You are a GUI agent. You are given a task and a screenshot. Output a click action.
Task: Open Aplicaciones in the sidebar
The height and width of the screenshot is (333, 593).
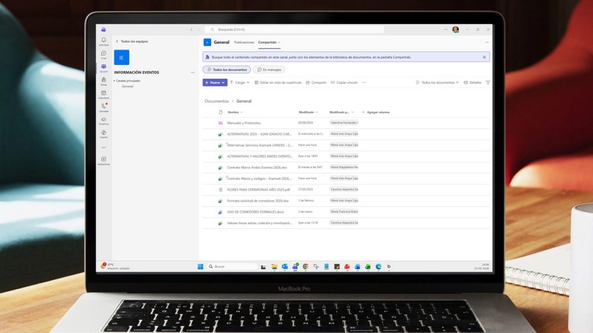(104, 160)
